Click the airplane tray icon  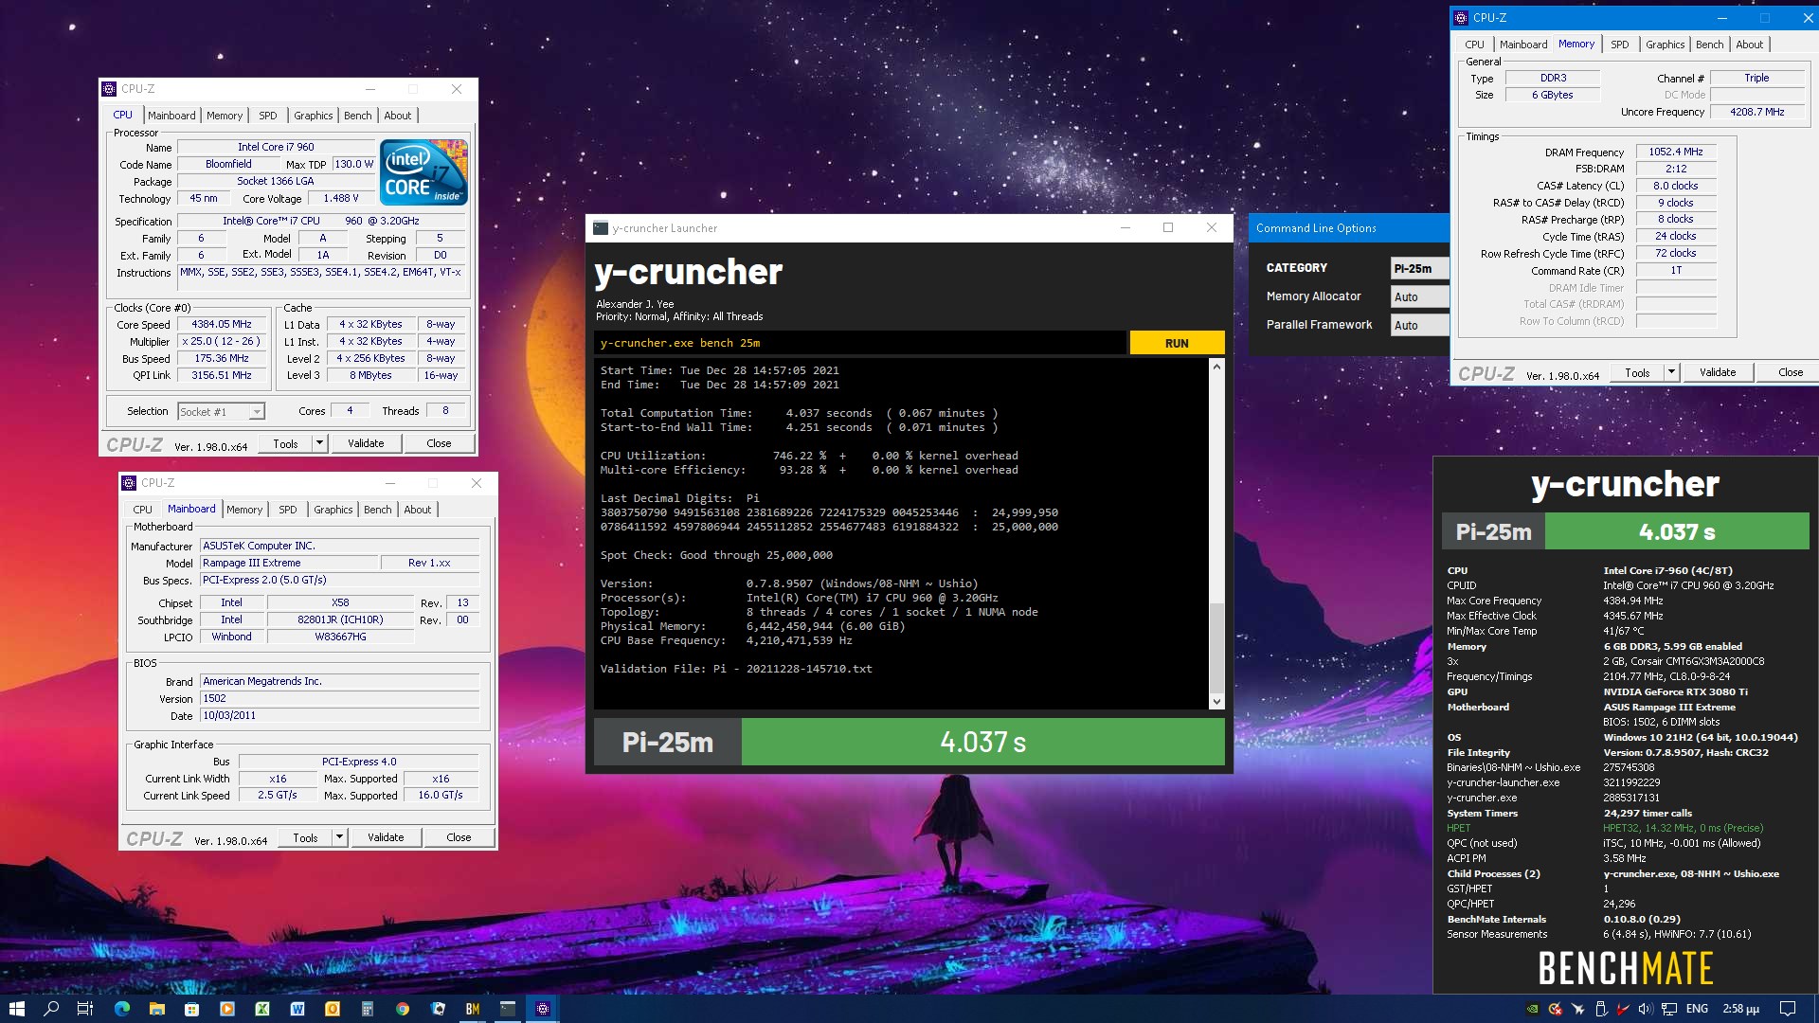tap(1577, 1009)
